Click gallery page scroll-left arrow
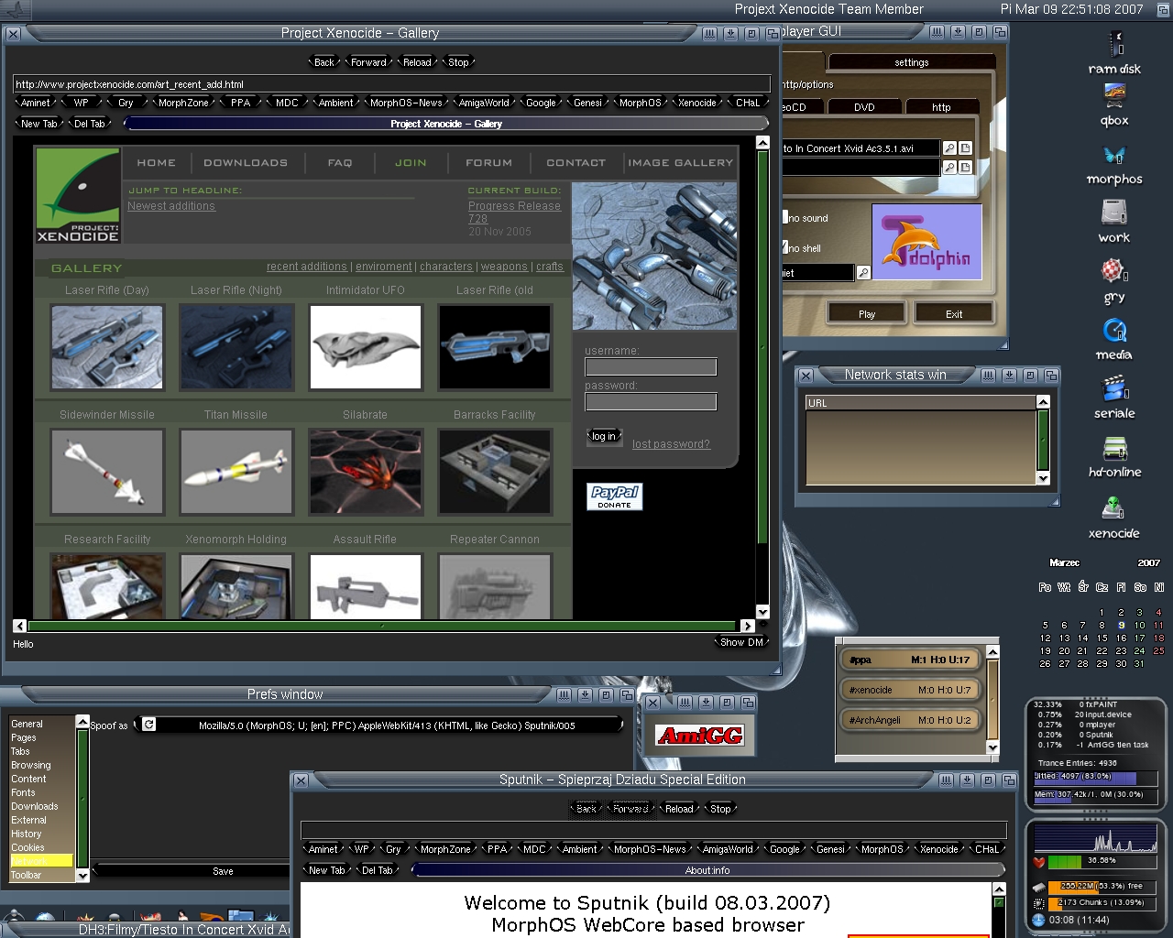Screen dimensions: 1173x938 [19, 626]
